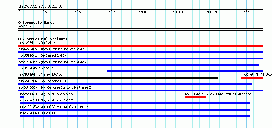Click the nsv4283005 (gnomADStructuralVariants) label
Image resolution: width=272 pixels, height=128 pixels.
click(x=219, y=94)
